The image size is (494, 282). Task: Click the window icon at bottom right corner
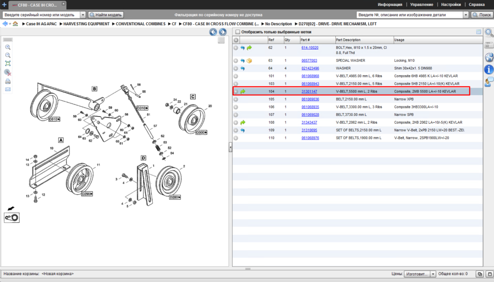tap(490, 274)
